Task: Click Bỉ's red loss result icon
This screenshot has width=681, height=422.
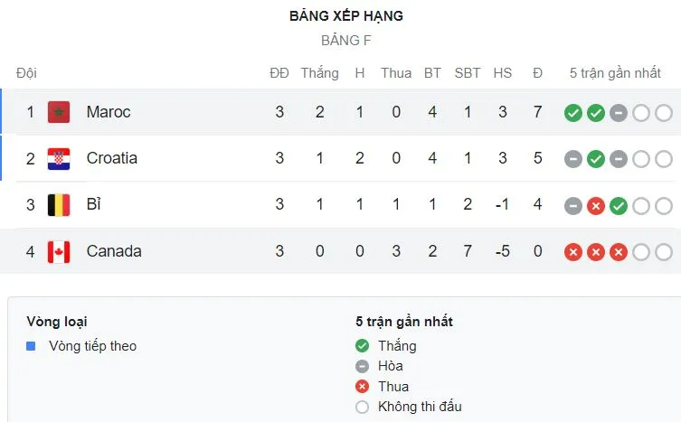Action: 595,206
